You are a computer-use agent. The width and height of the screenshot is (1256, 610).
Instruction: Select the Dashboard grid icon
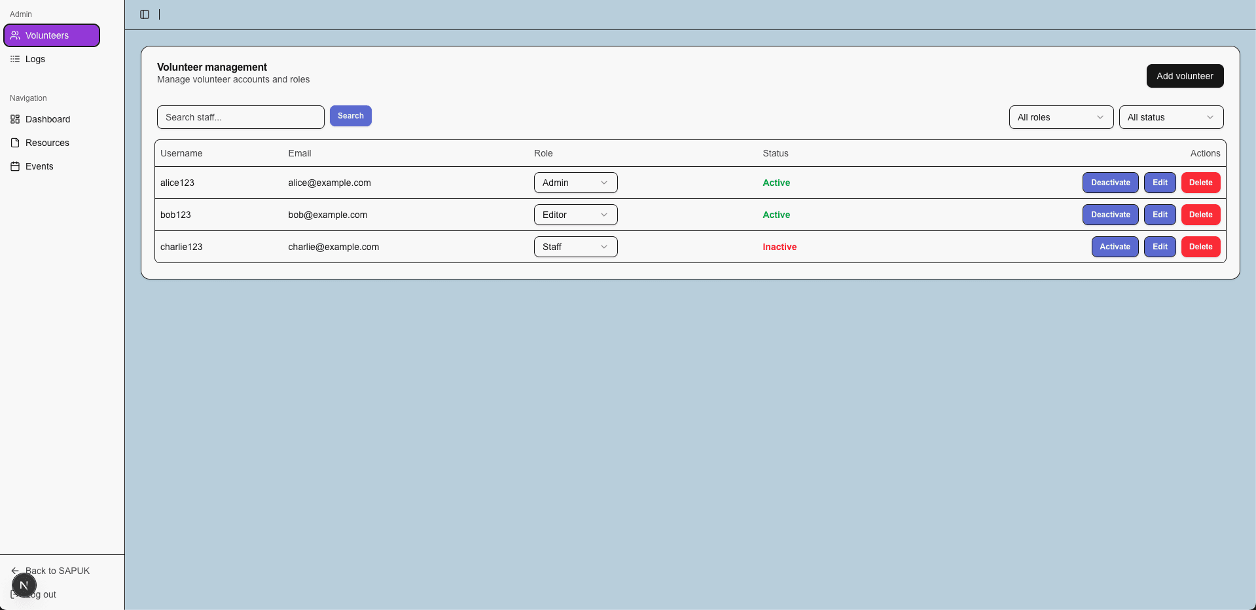tap(15, 119)
